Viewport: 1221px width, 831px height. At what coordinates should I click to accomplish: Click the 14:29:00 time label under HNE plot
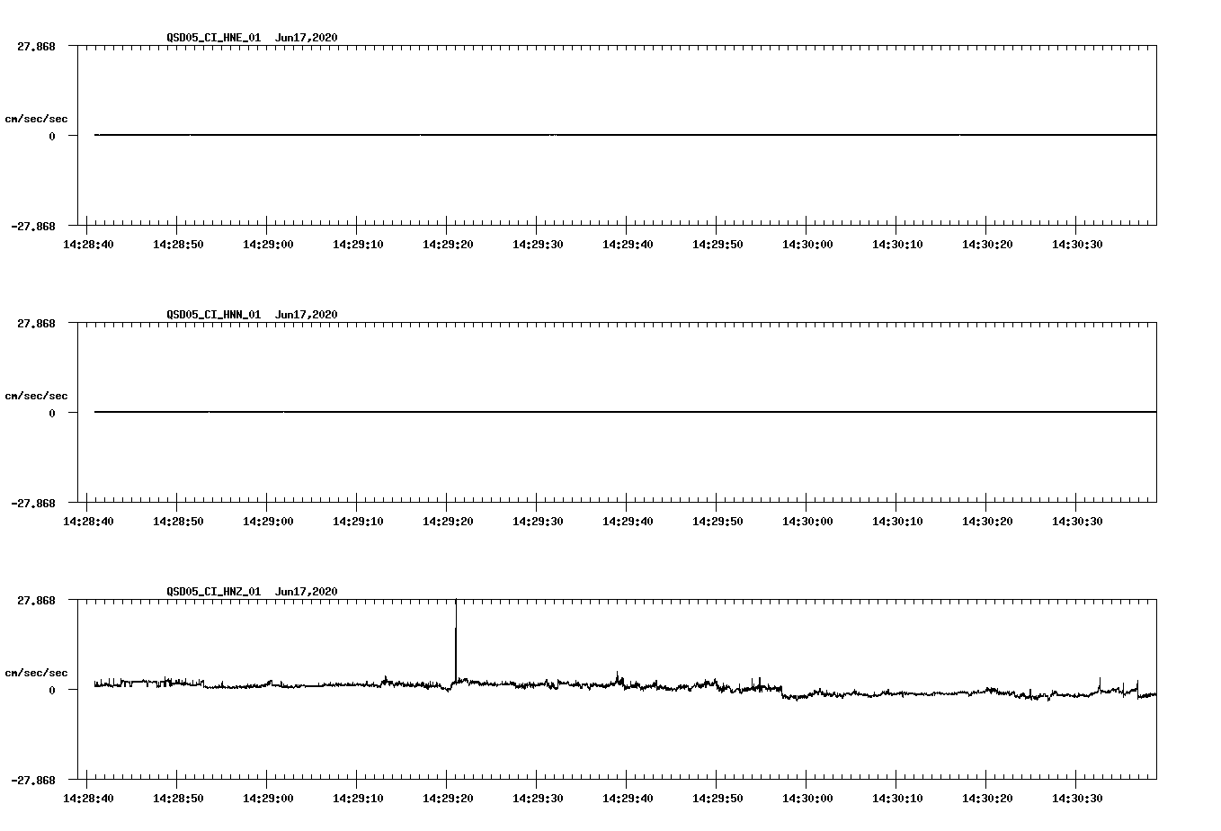point(268,245)
